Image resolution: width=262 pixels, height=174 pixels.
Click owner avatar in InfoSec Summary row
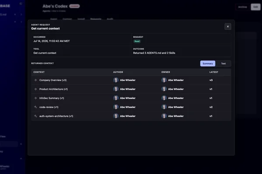(x=164, y=98)
